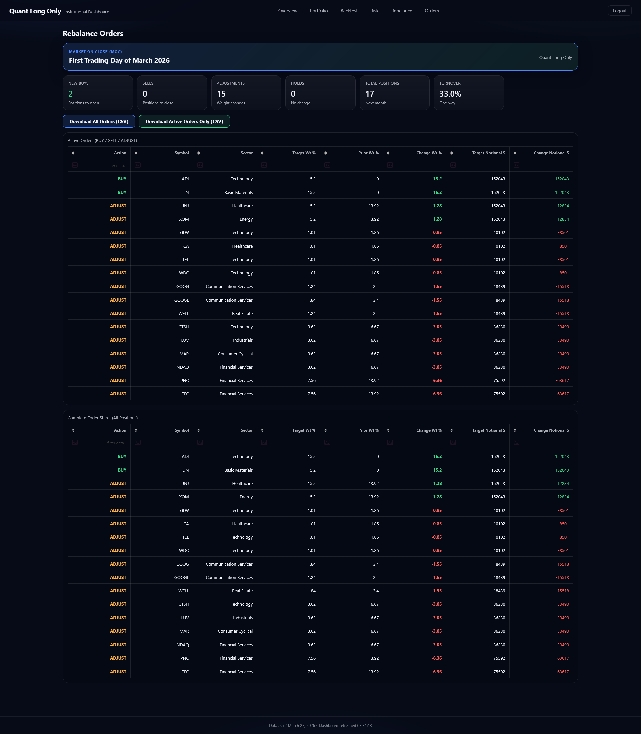Click CTSH symbol in Complete Order Sheet
Screen dimensions: 641x734
pos(184,604)
